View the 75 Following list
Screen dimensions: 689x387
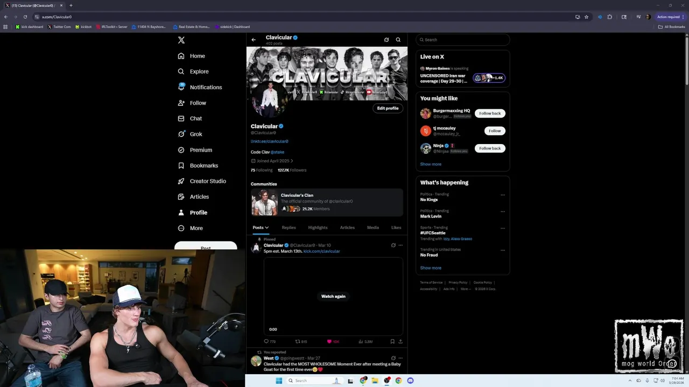pos(262,170)
